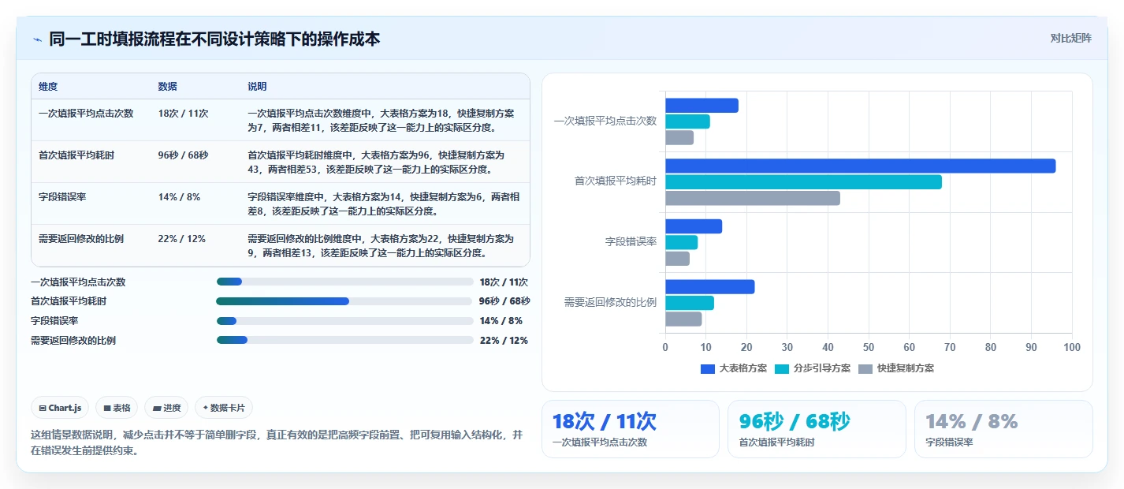
Task: Click the card title 同一工时填报流程在不同设计策略下的操作成本
Action: (x=214, y=39)
